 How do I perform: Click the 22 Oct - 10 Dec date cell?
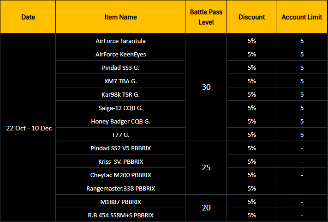29,128
